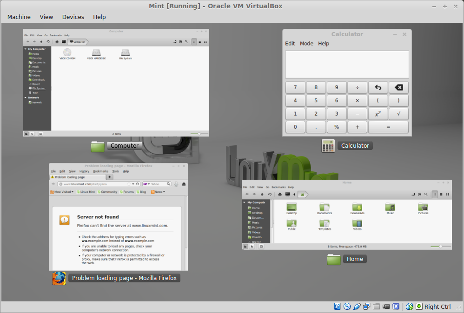464x313 pixels.
Task: Click the Firefox icon under the browser preview
Action: (59, 278)
